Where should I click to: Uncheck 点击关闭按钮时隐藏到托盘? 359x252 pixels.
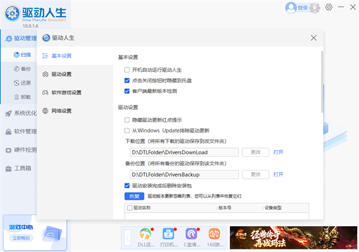[x=127, y=81]
